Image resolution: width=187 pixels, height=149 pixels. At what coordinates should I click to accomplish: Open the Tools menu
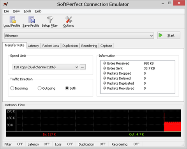[x=27, y=11]
